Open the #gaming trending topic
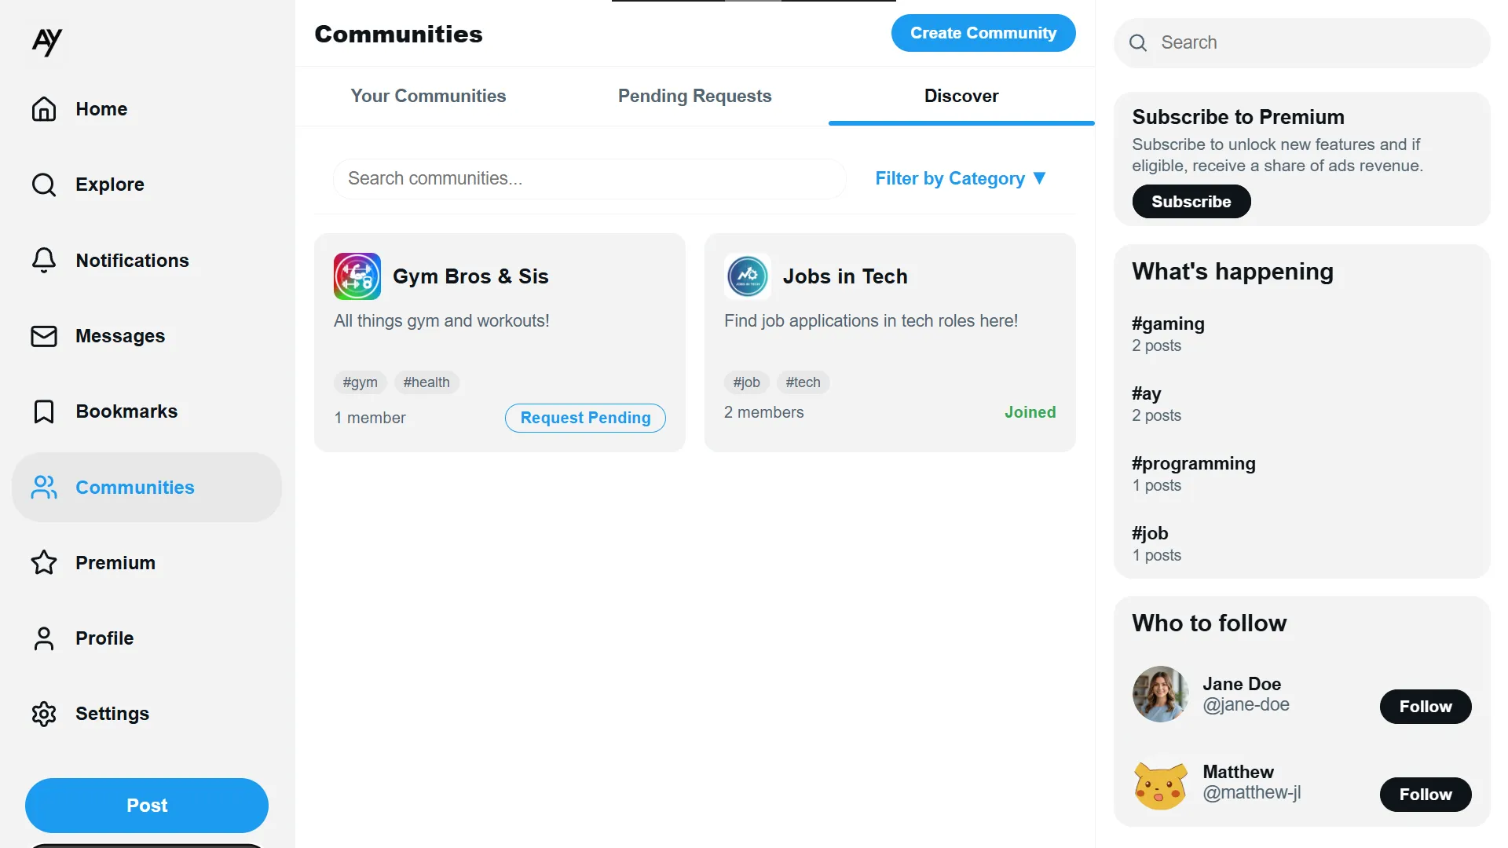 (1168, 324)
